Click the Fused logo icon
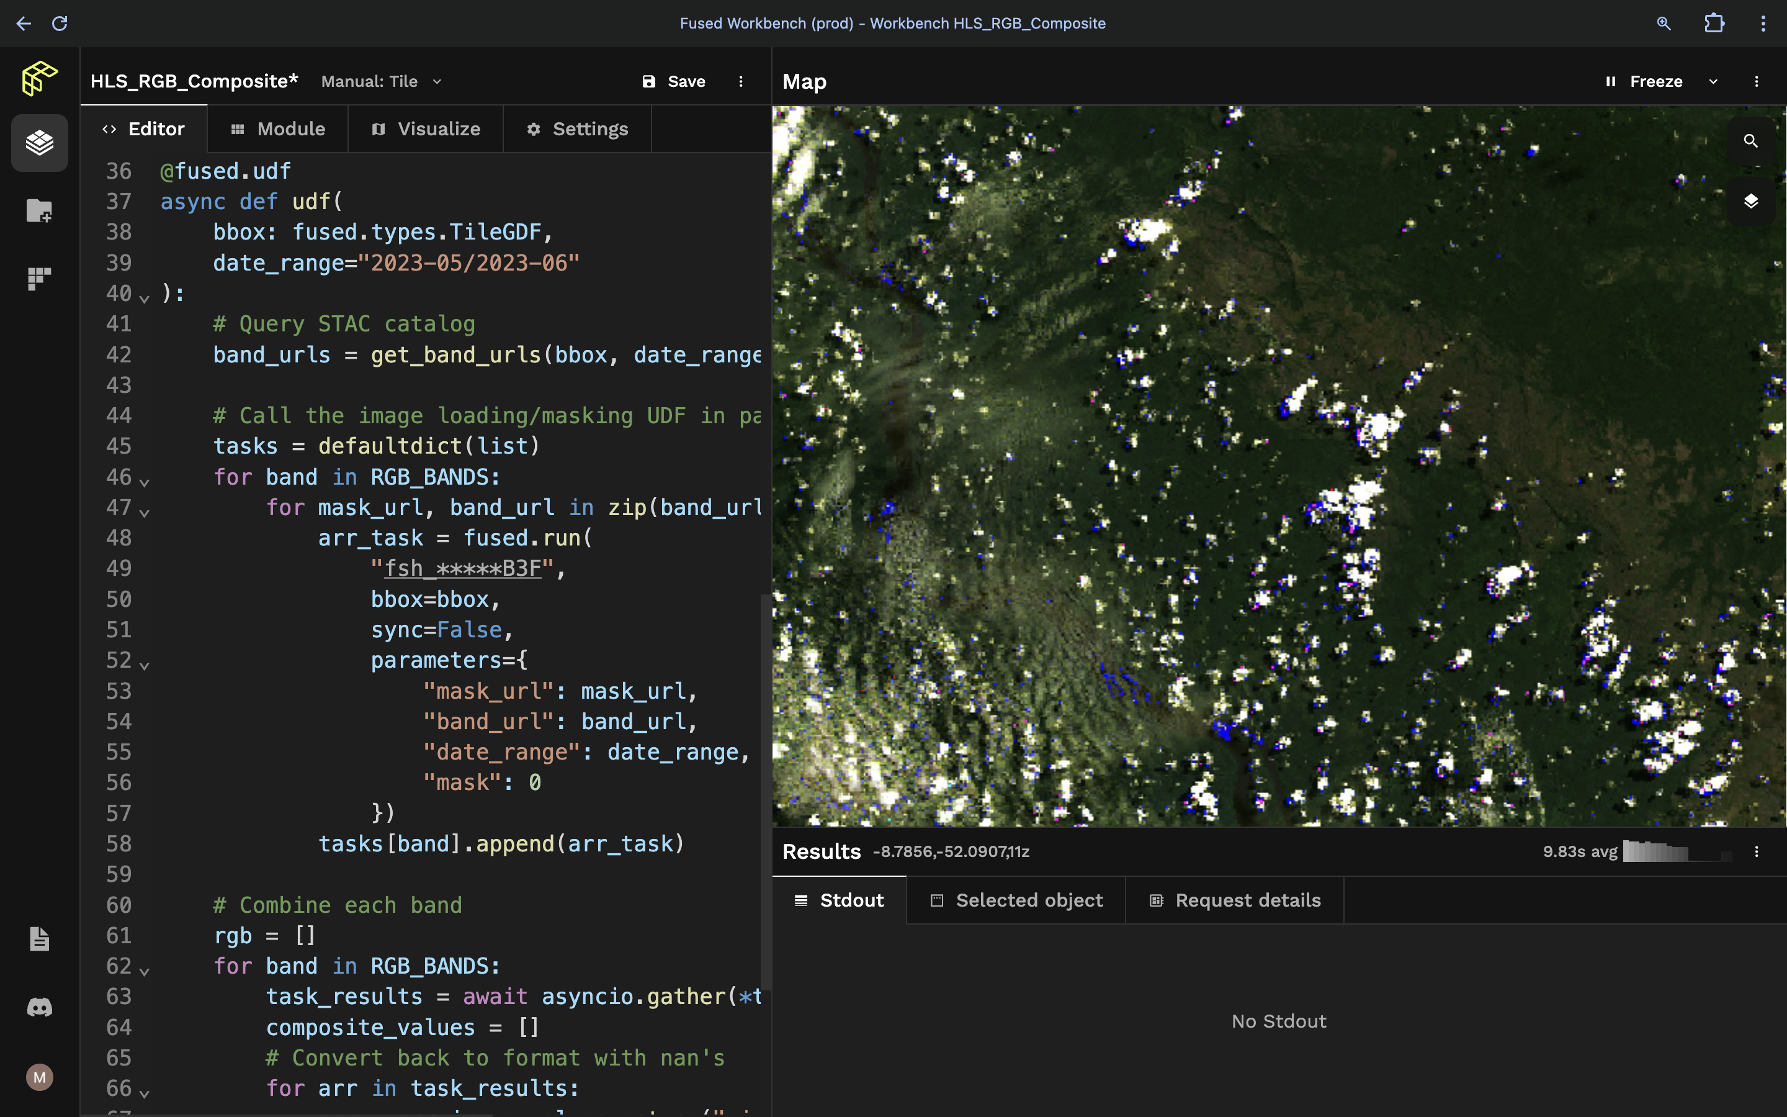This screenshot has width=1787, height=1117. coord(39,78)
